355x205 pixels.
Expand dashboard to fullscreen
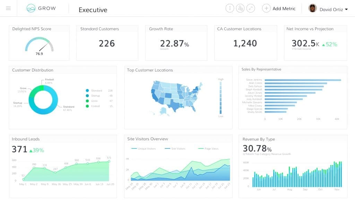tap(251, 9)
